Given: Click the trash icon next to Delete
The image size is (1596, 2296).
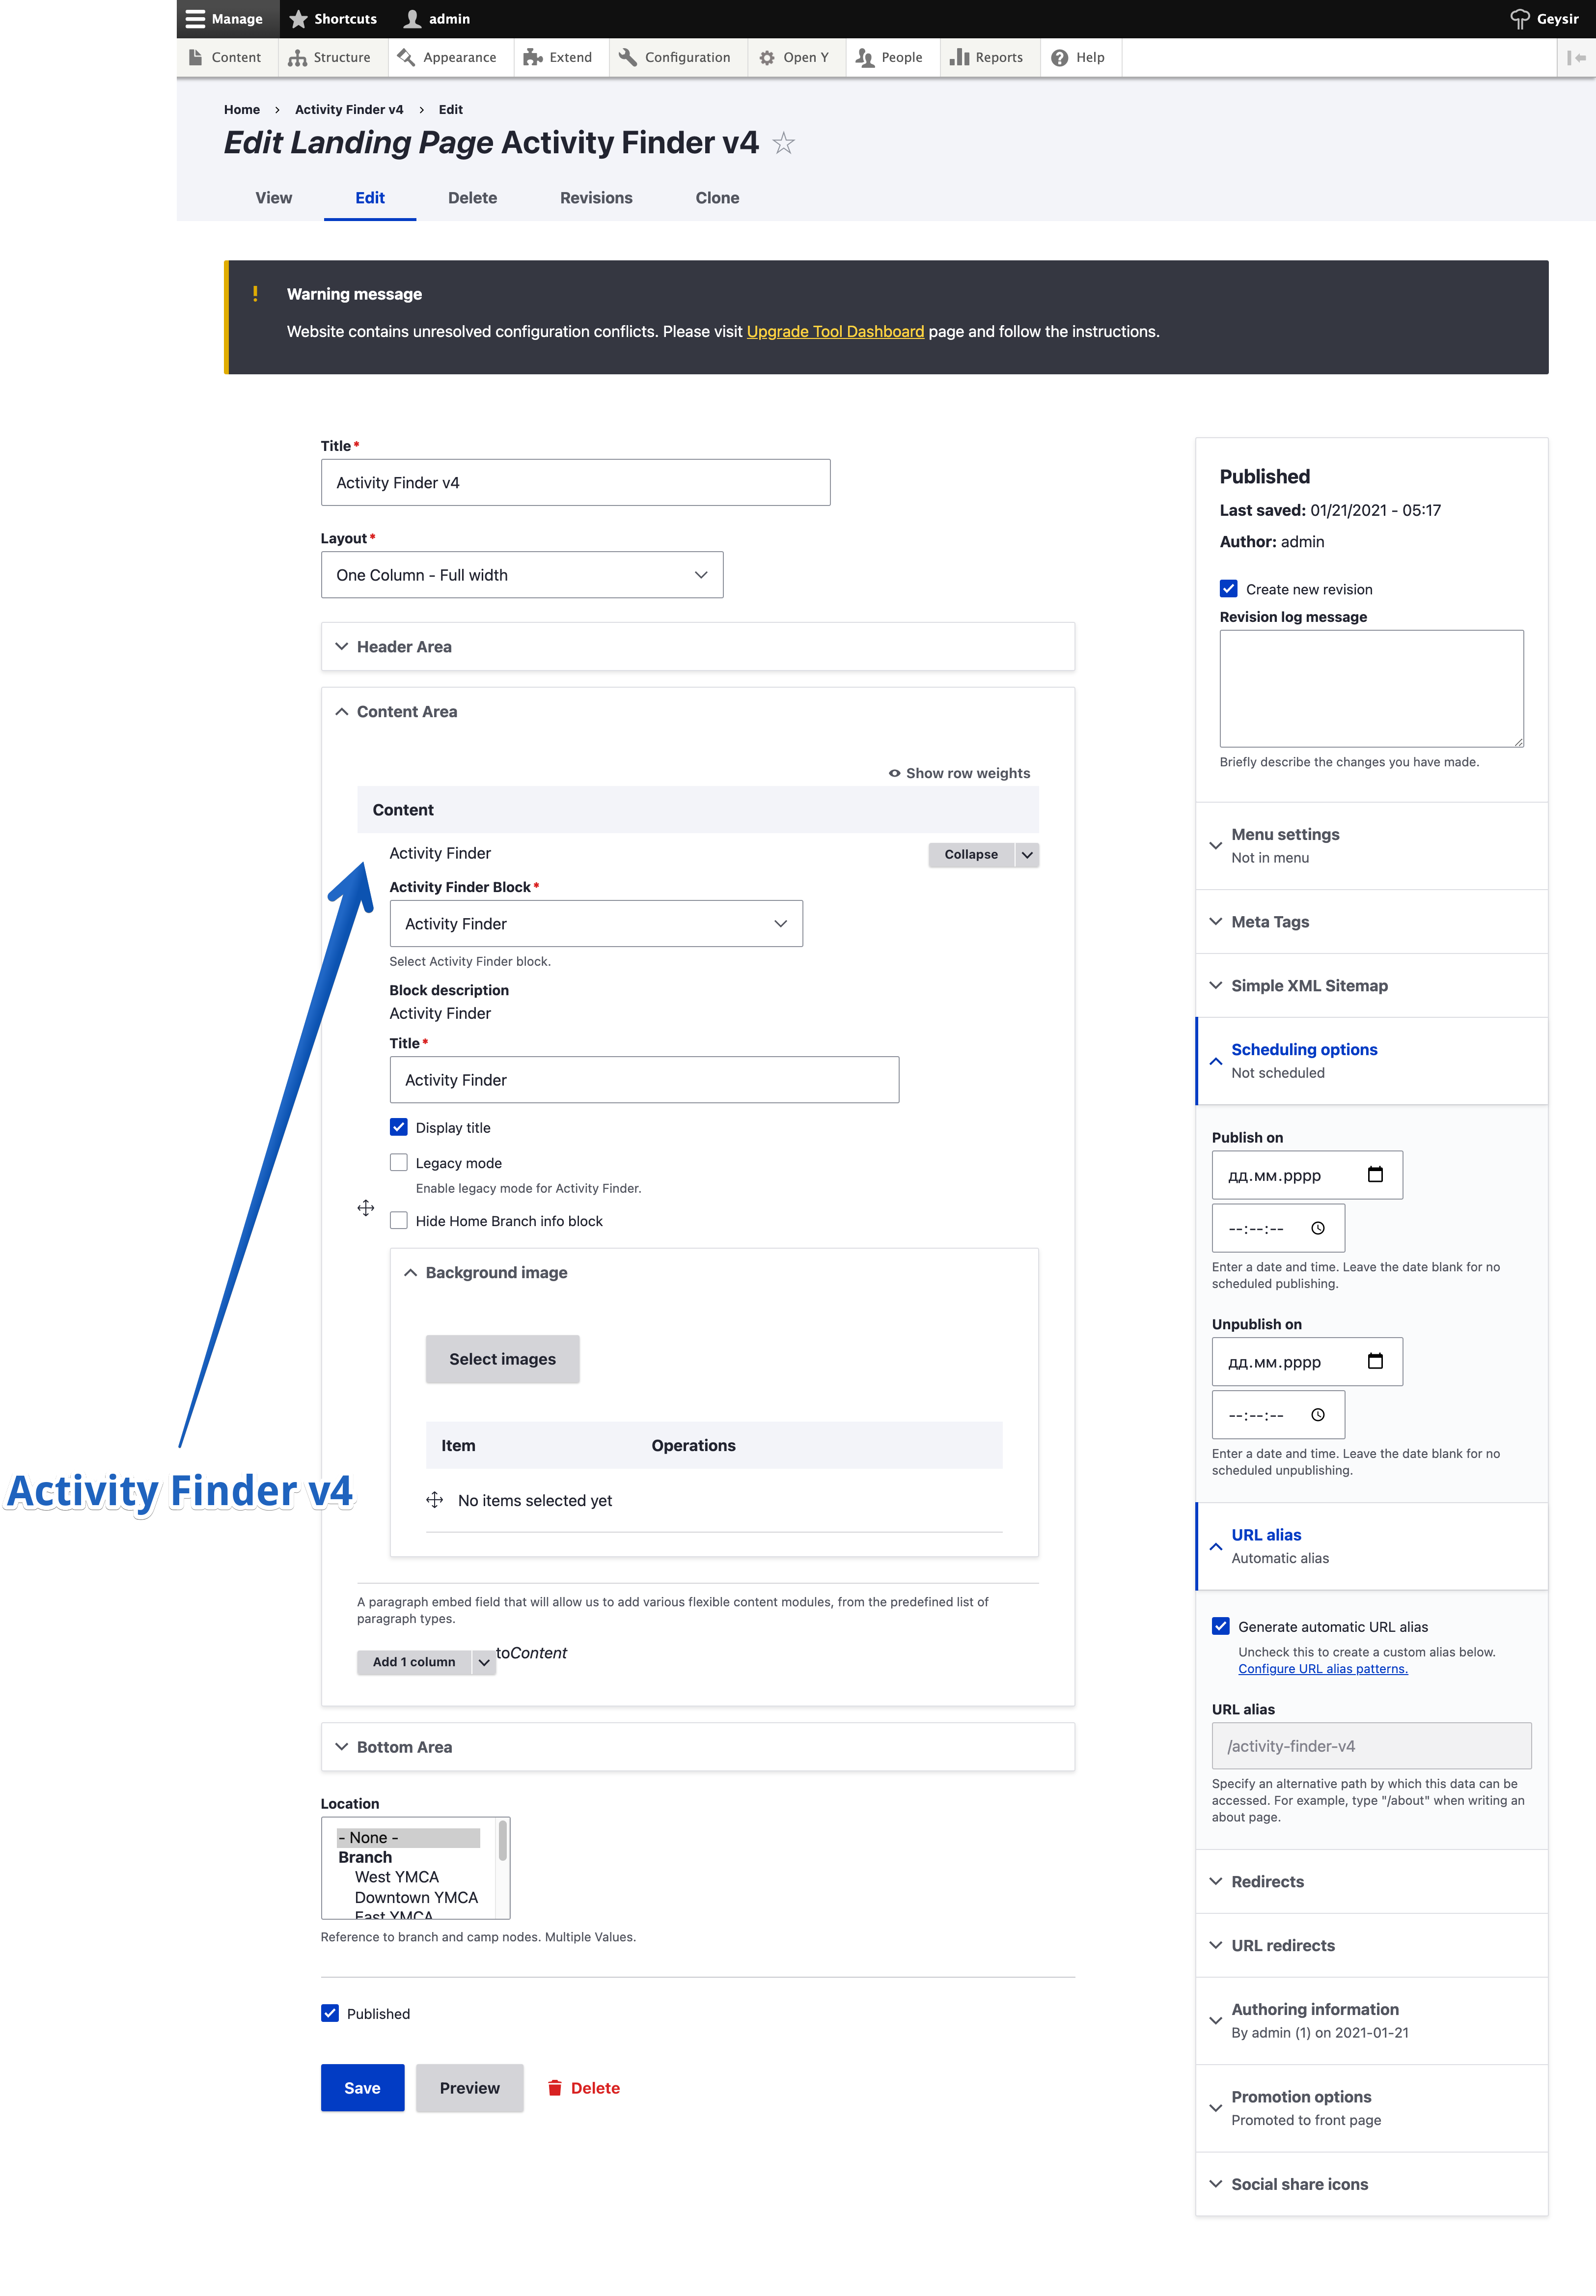Looking at the screenshot, I should [555, 2088].
